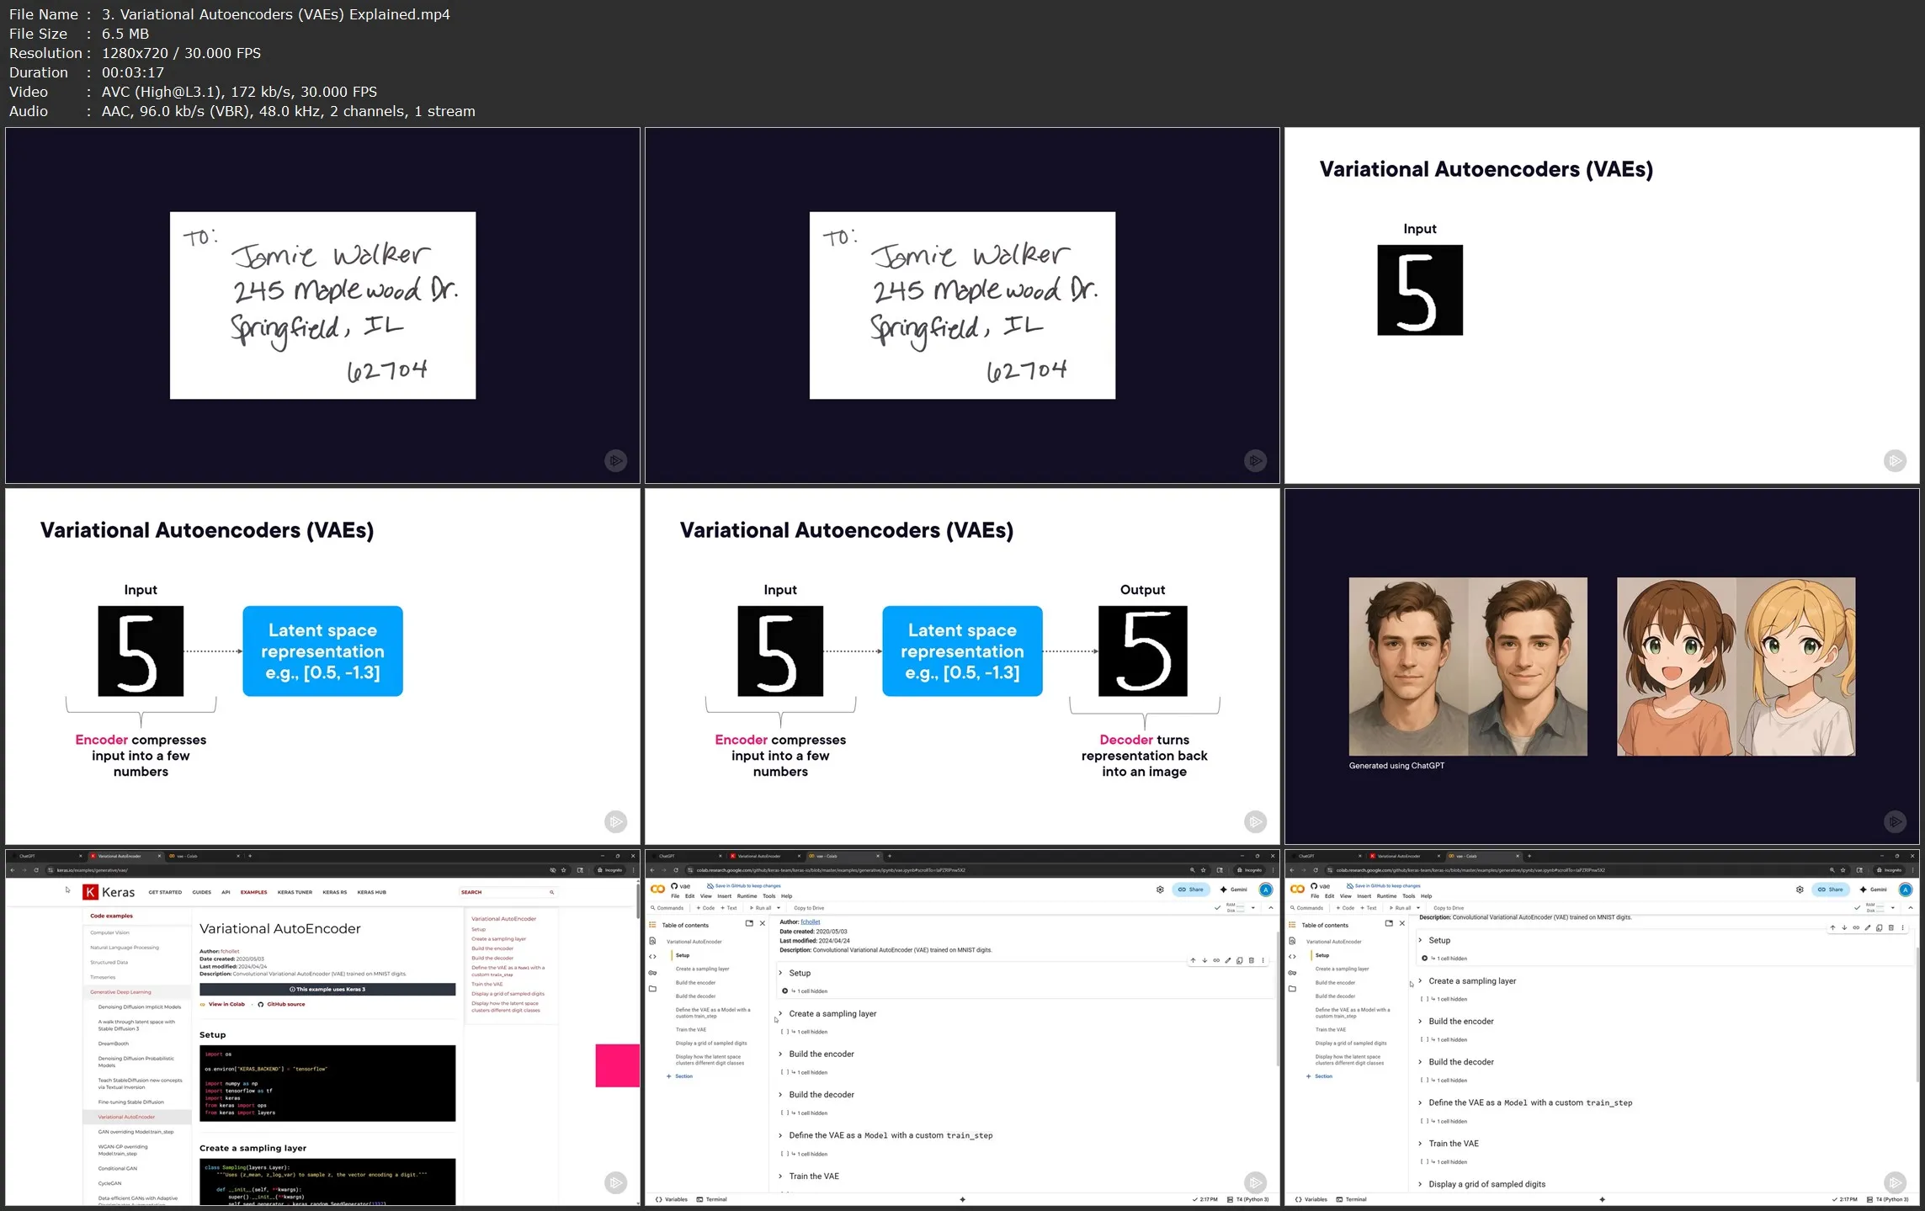
Task: Click 'GitHub source' link on Keras page
Action: point(285,1004)
